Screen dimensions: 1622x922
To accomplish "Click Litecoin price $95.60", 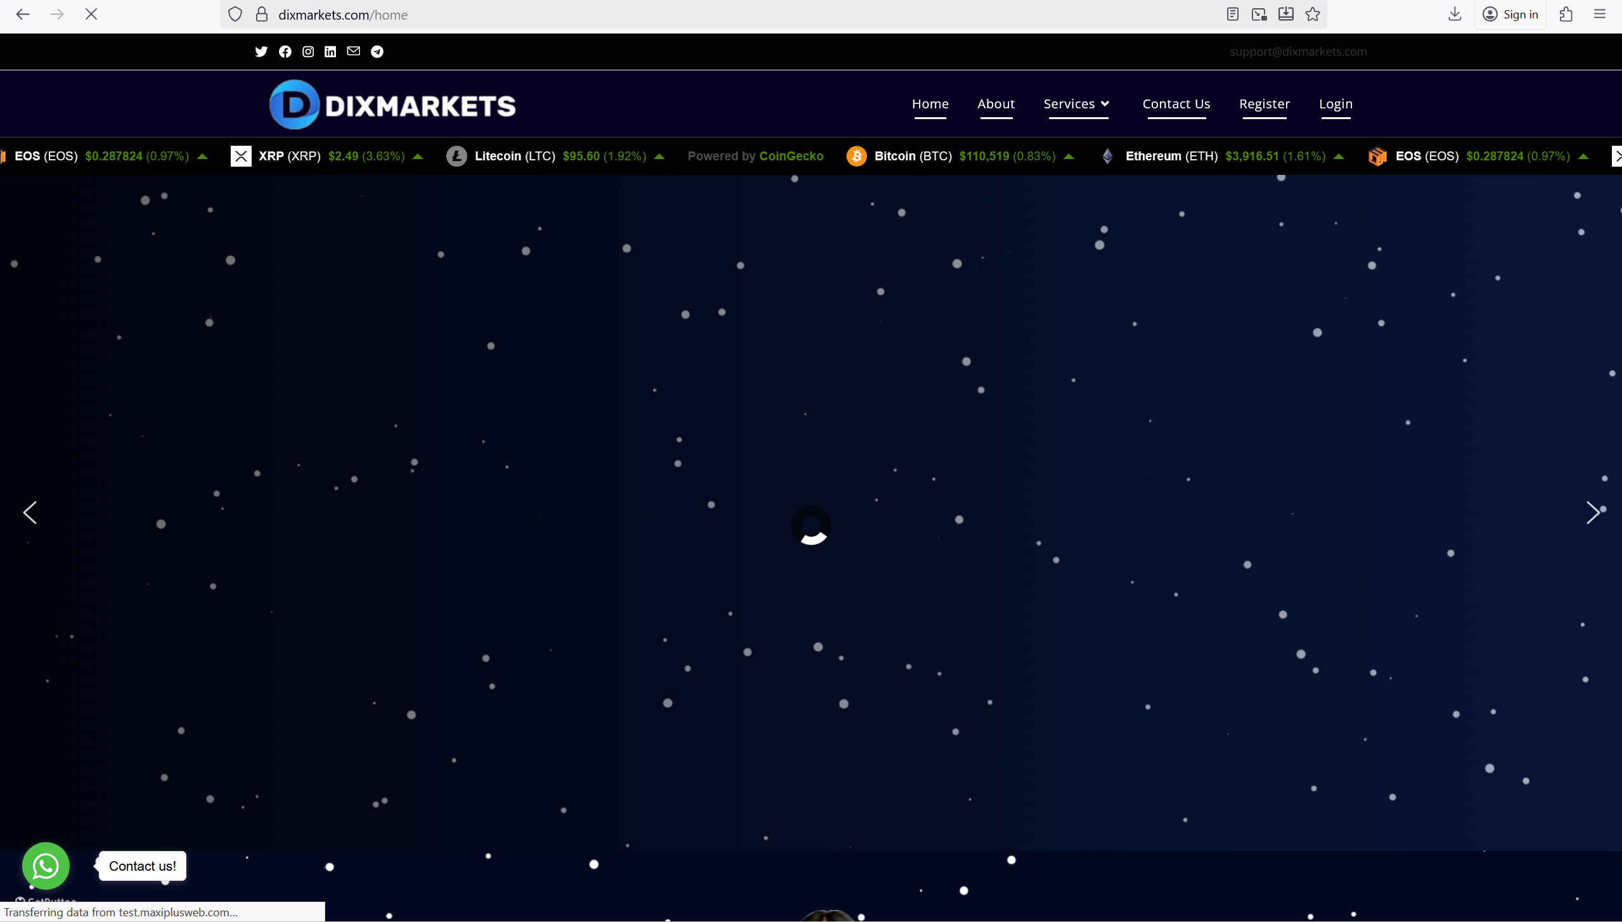I will click(581, 156).
